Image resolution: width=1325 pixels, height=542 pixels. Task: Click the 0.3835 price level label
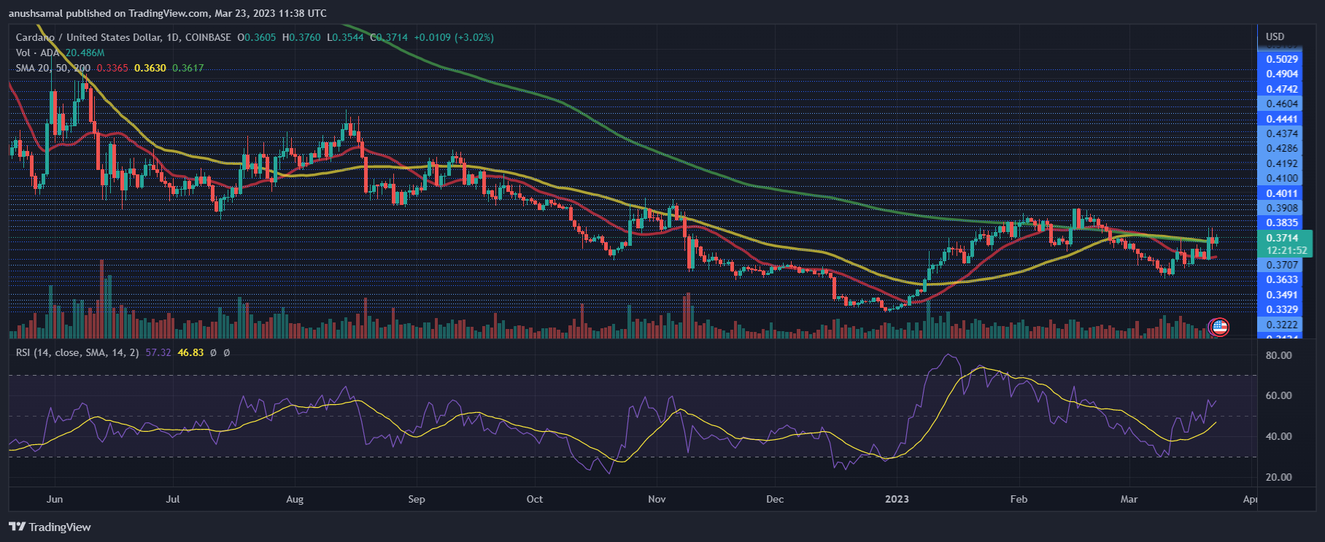pos(1282,222)
